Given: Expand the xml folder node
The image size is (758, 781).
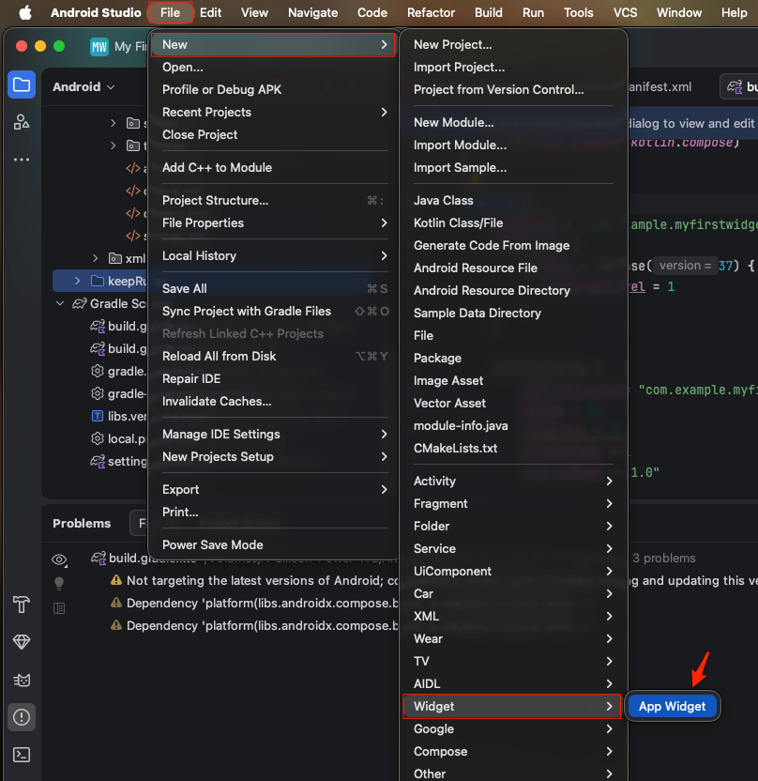Looking at the screenshot, I should coord(95,258).
